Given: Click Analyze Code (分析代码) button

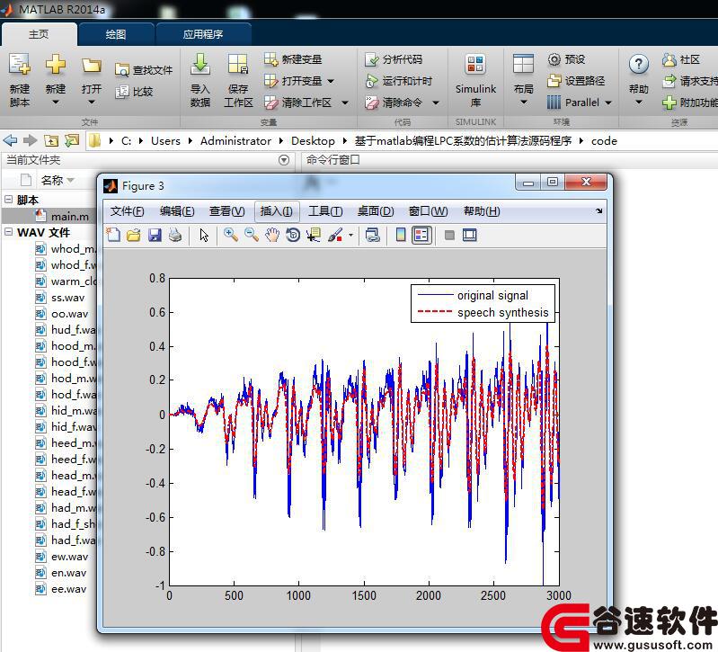Looking at the screenshot, I should point(394,59).
